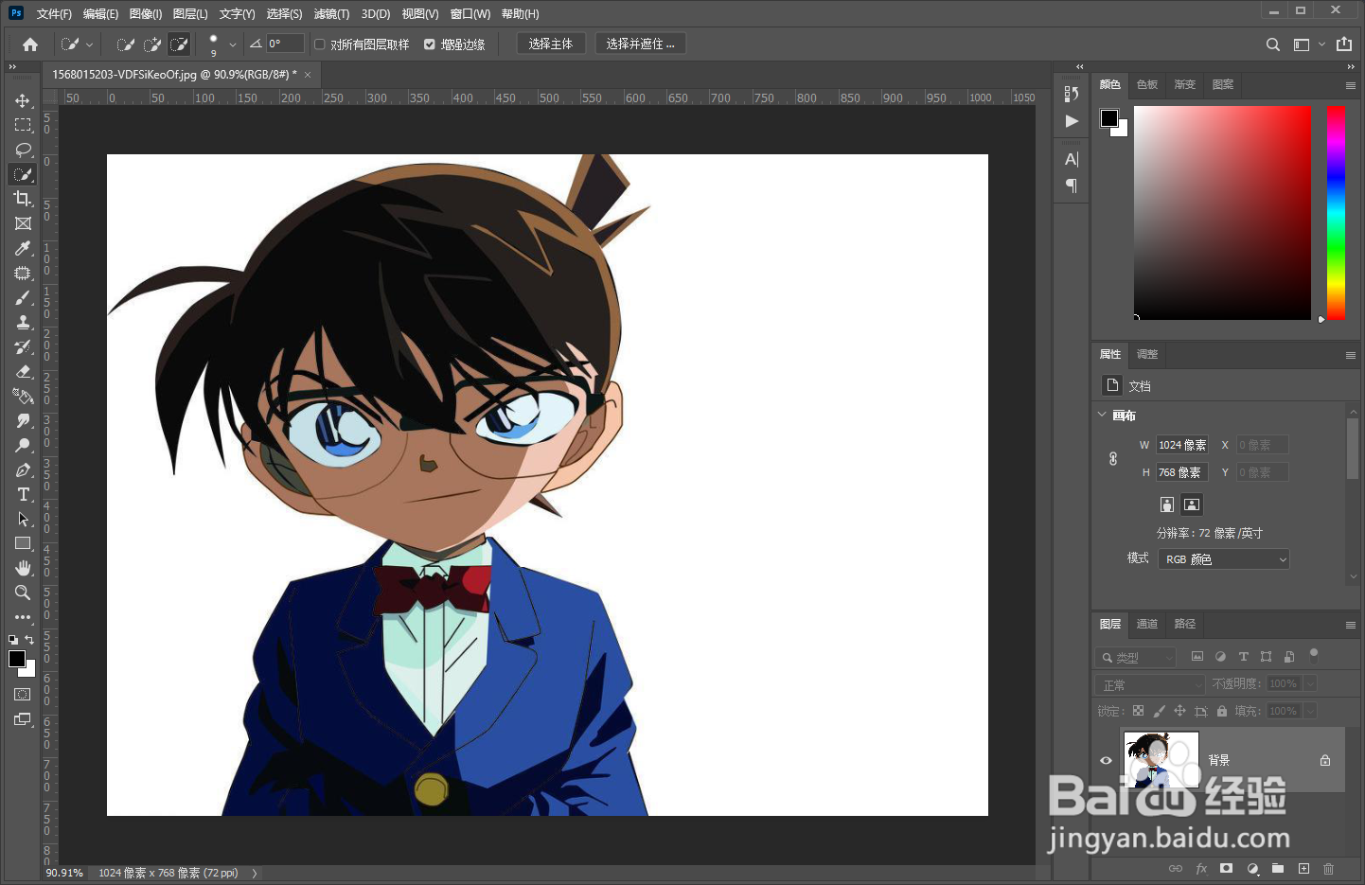
Task: Click the Select and Mask button
Action: [640, 44]
